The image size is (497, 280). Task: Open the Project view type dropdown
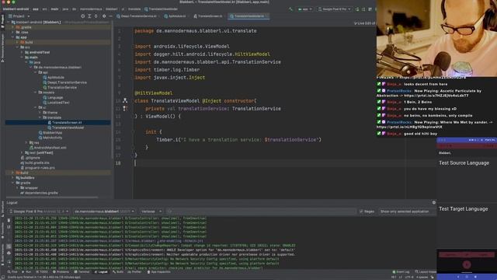coord(19,16)
